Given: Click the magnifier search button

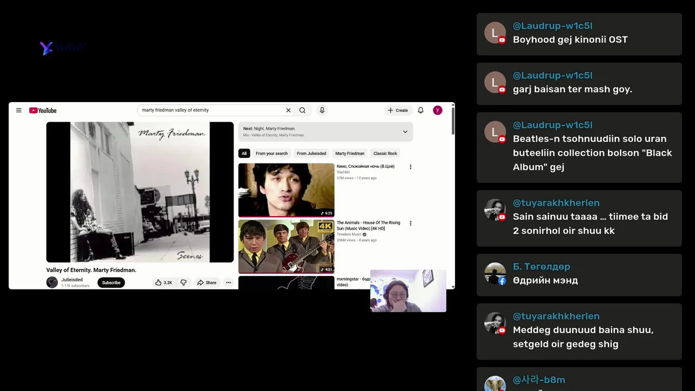Looking at the screenshot, I should coord(302,110).
